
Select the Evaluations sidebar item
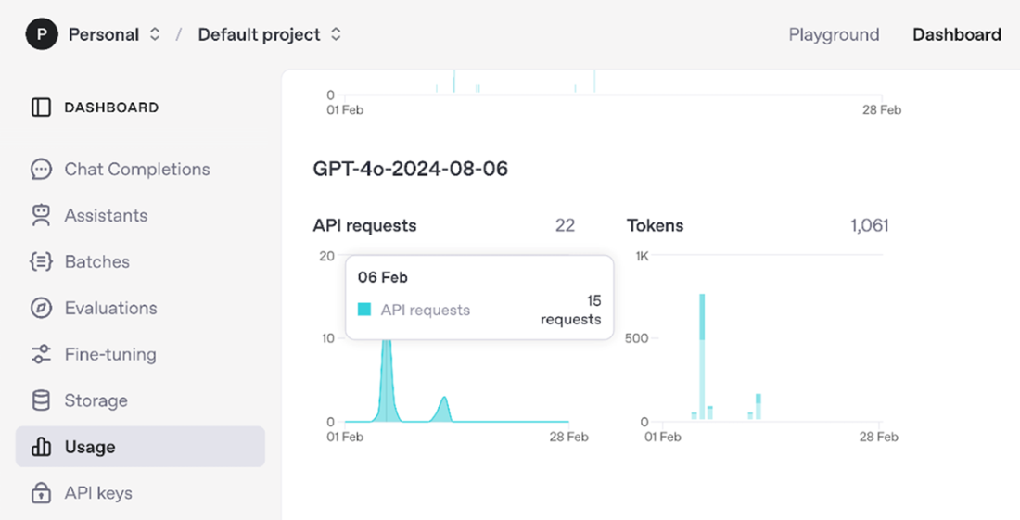pyautogui.click(x=110, y=309)
